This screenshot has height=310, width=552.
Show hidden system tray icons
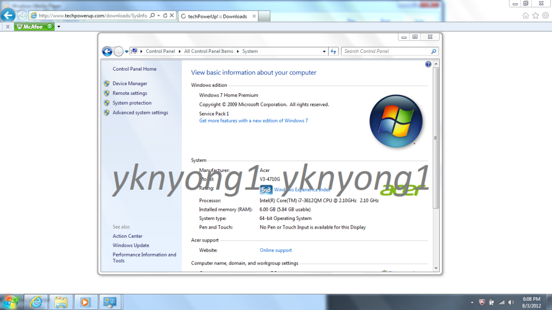[x=472, y=302]
